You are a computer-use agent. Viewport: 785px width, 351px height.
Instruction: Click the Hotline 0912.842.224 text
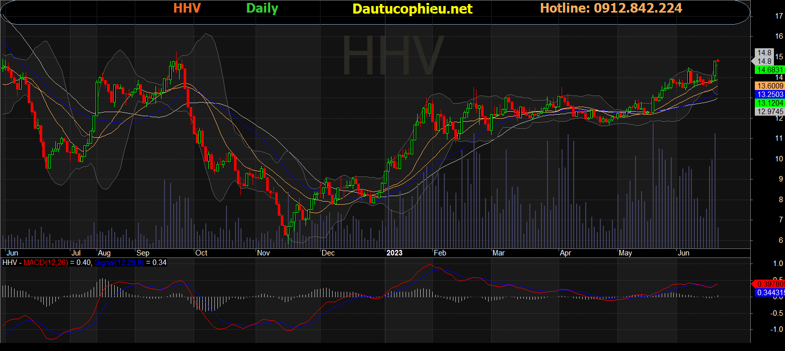coord(611,8)
